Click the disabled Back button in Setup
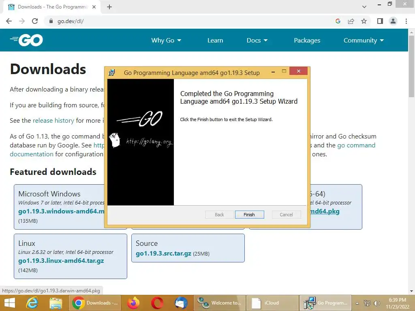The width and height of the screenshot is (415, 311). [x=219, y=215]
